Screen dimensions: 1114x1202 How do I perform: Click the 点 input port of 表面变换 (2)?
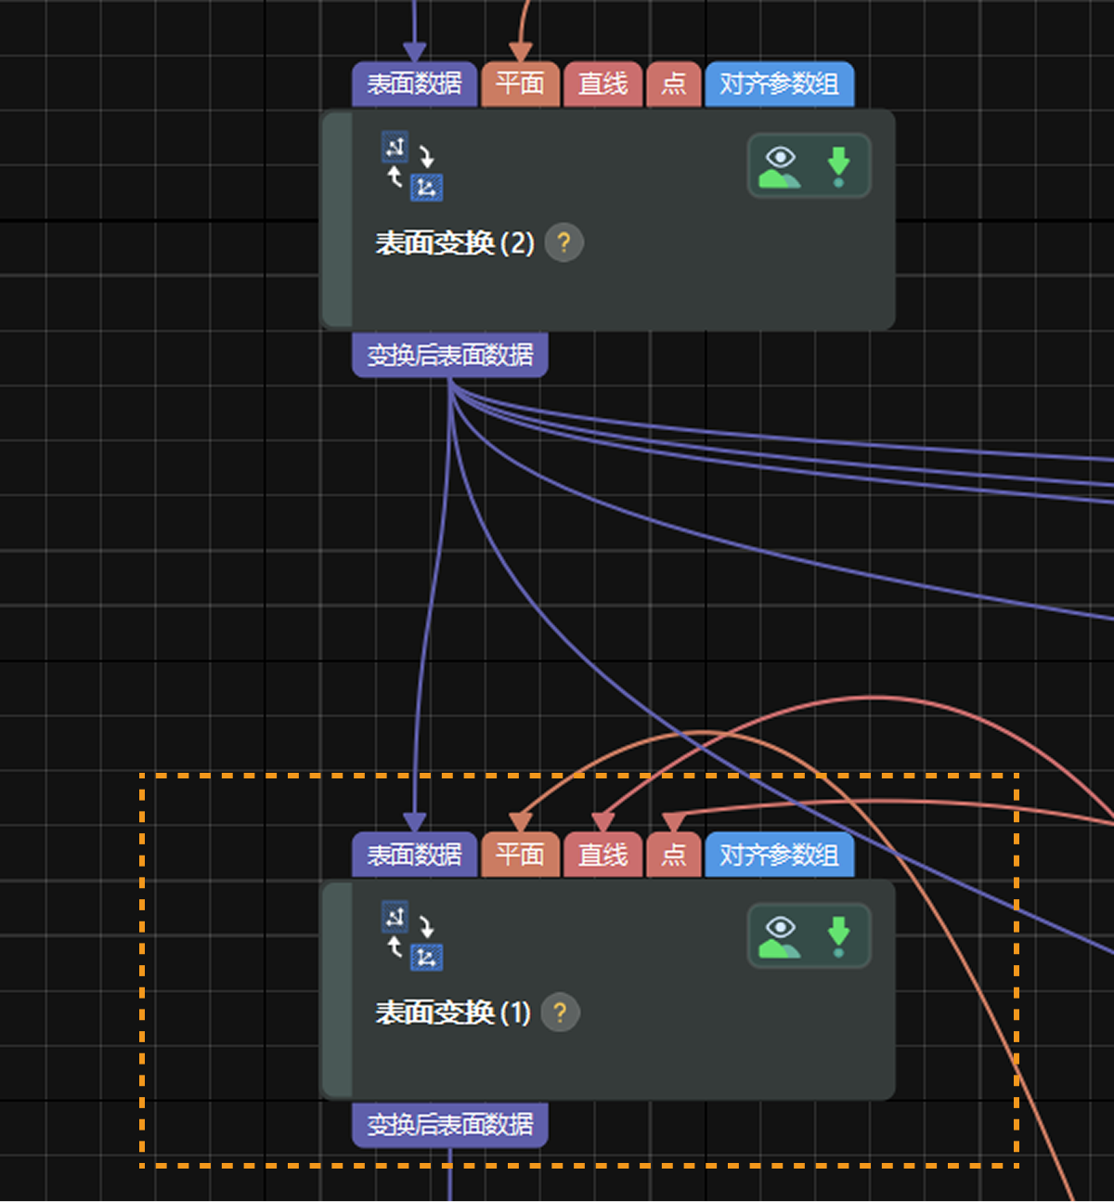(674, 85)
